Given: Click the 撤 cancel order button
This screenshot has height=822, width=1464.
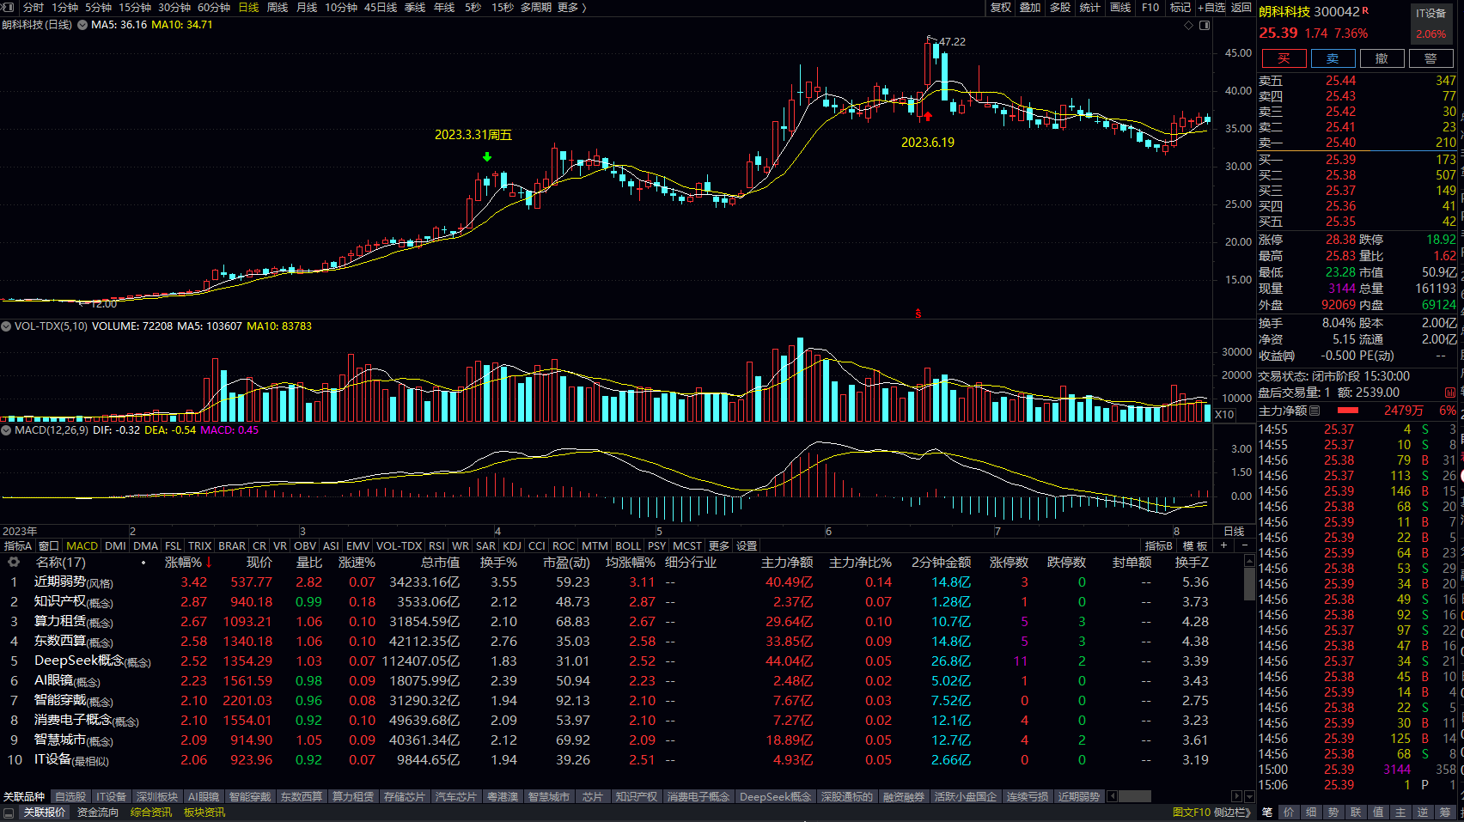Looking at the screenshot, I should click(x=1382, y=58).
